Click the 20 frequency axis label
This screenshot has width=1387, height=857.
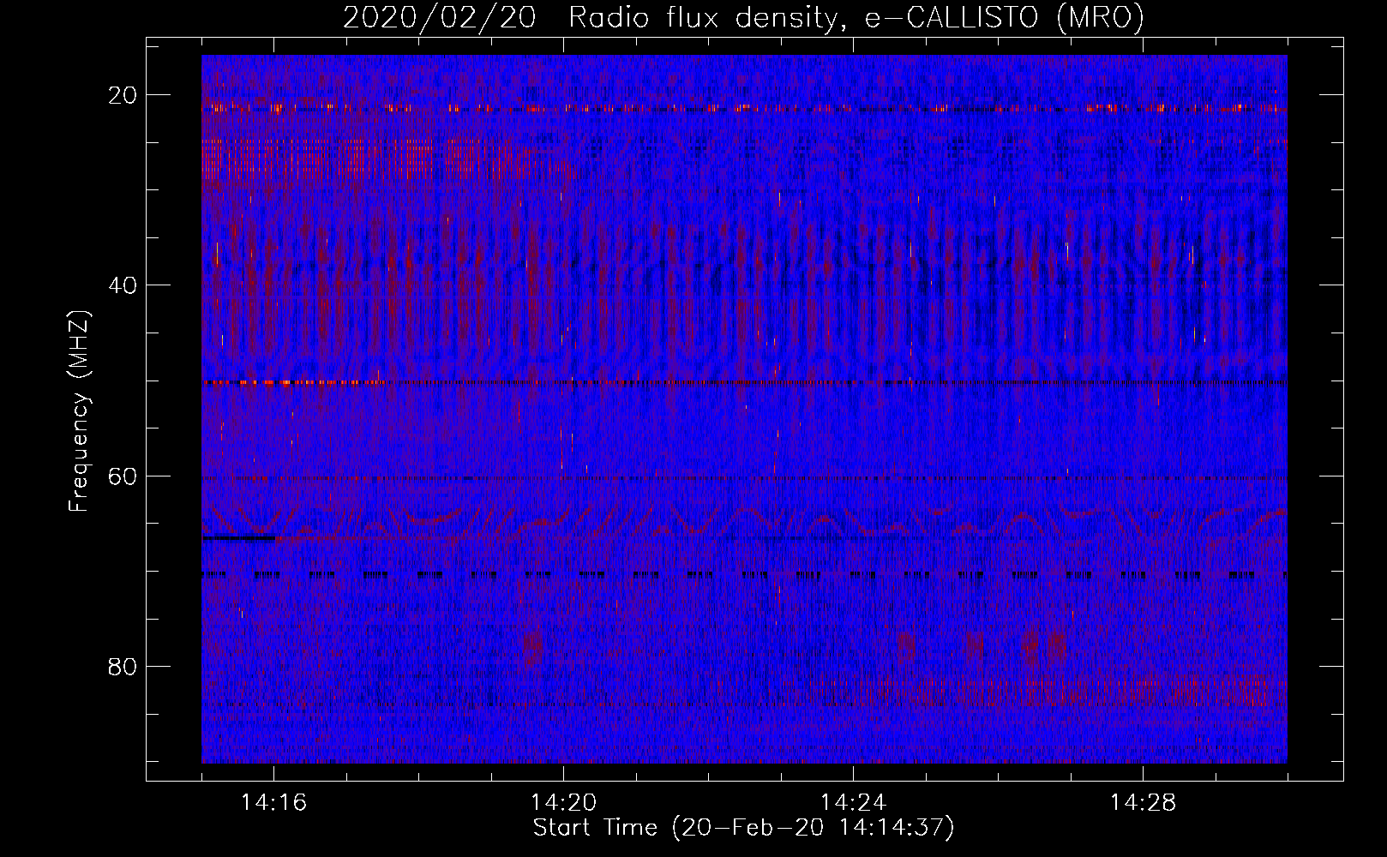point(123,95)
